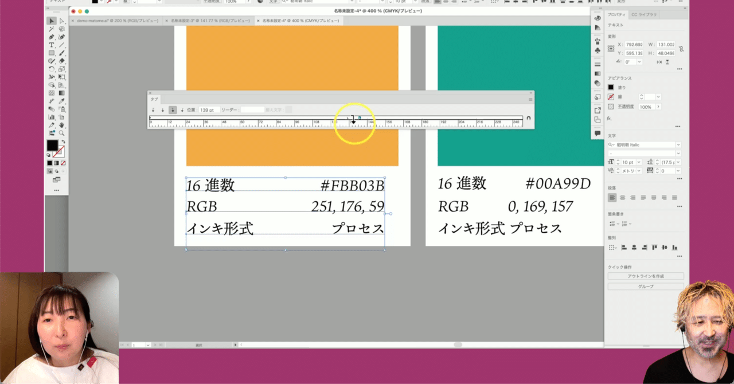The width and height of the screenshot is (734, 384).
Task: Select the Zoom magnifier tool
Action: coord(62,133)
